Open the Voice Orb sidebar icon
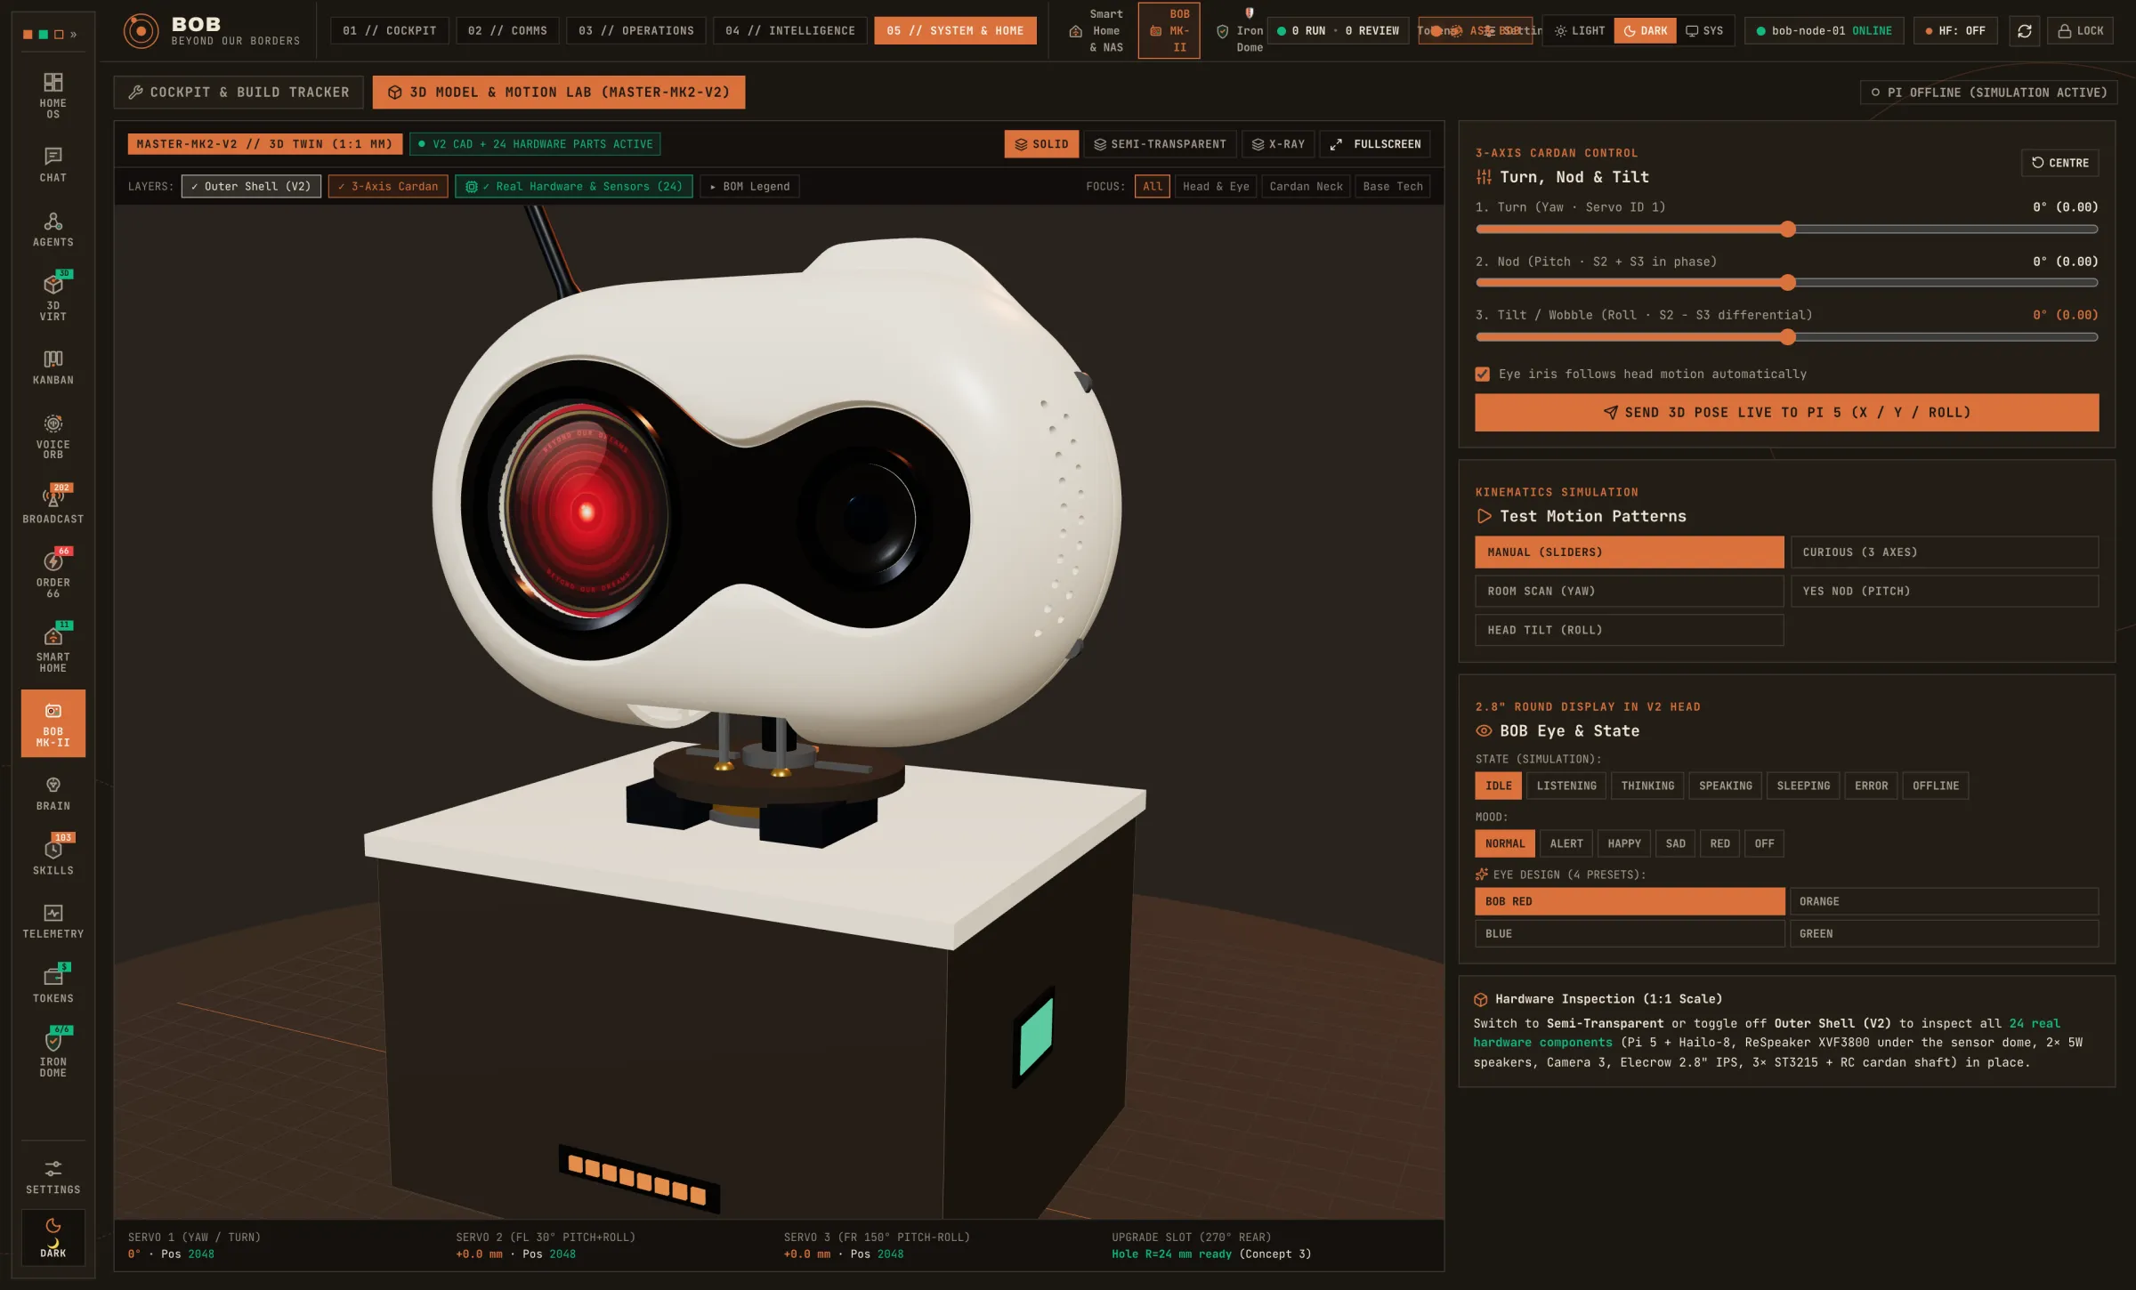 tap(53, 436)
